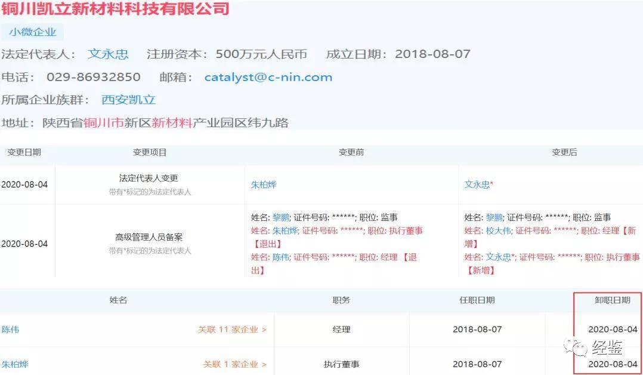Open 文永忠* 执行董事 link in 高级管理人员备案 变更后
The width and height of the screenshot is (643, 375).
click(500, 257)
